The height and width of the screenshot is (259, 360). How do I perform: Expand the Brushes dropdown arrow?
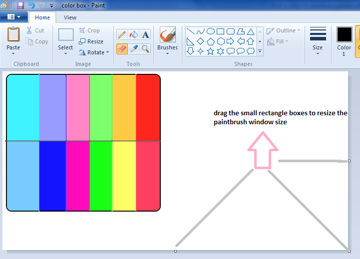(167, 54)
